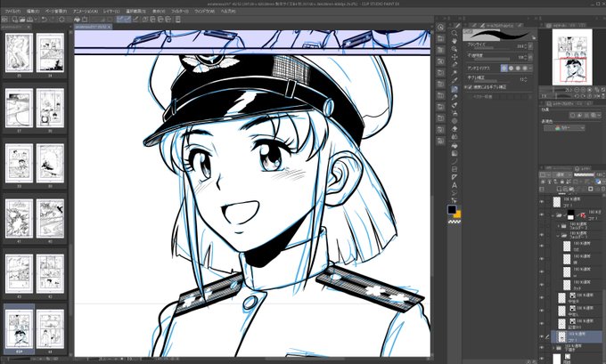Expand the bottom 下描き layer folder

click(x=553, y=348)
